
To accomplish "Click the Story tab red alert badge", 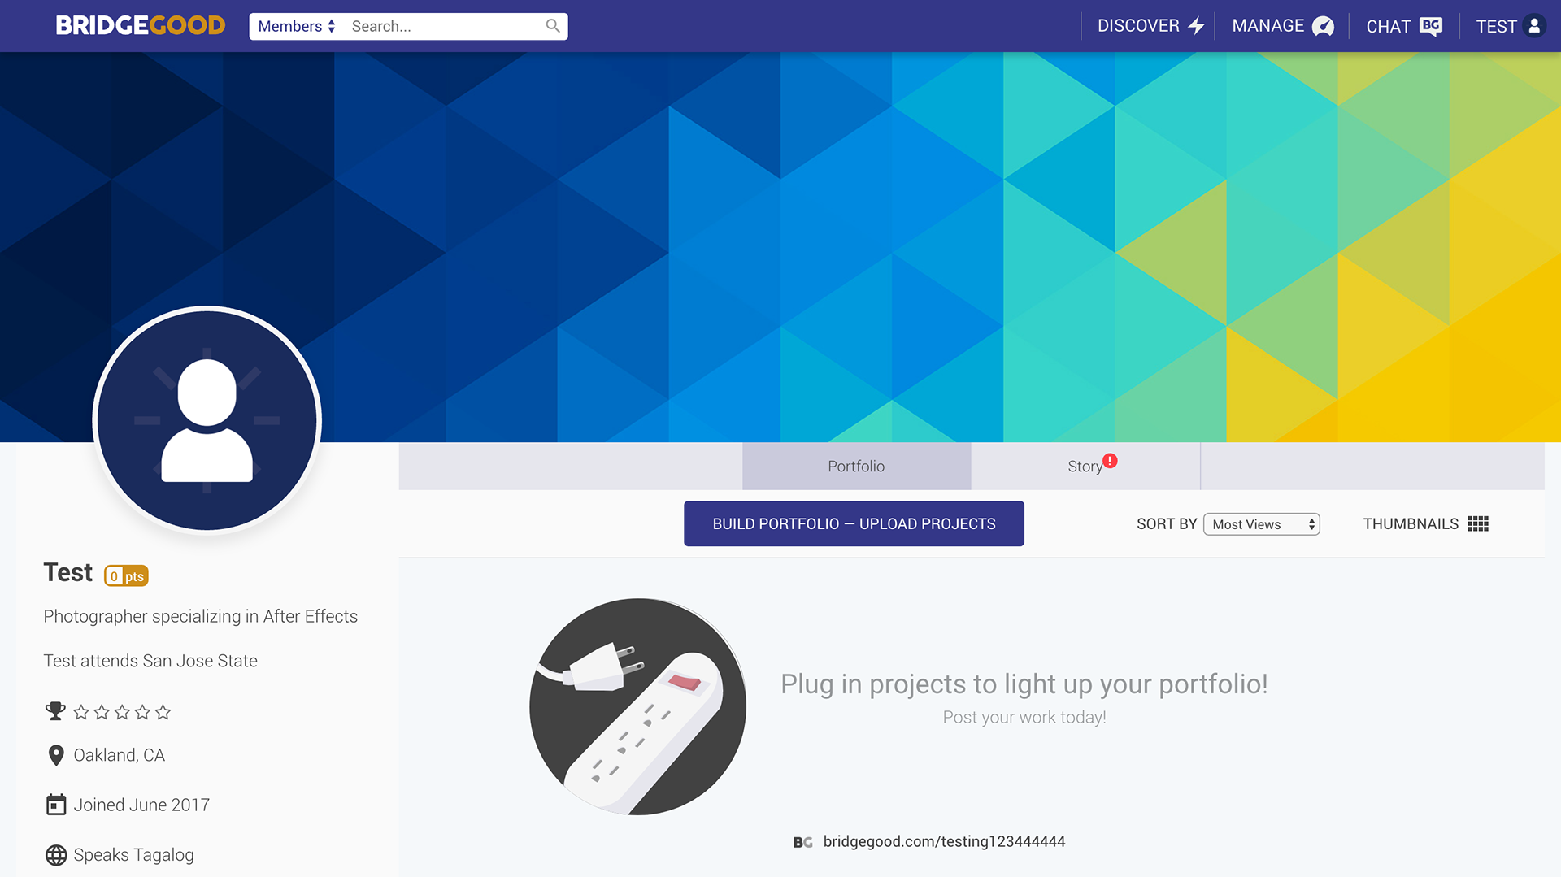I will 1111,461.
